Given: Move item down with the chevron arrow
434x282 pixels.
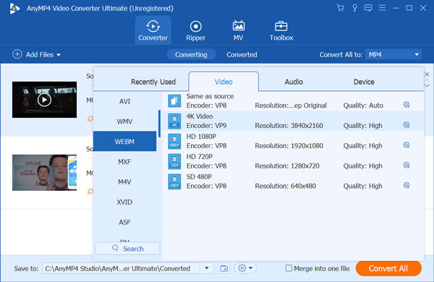Looking at the screenshot, I should coord(427,85).
